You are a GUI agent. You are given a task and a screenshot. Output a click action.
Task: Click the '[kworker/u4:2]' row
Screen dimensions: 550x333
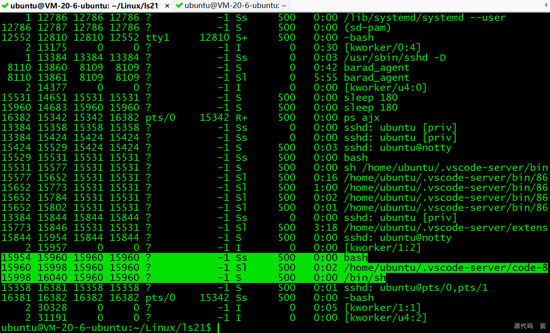[214, 318]
